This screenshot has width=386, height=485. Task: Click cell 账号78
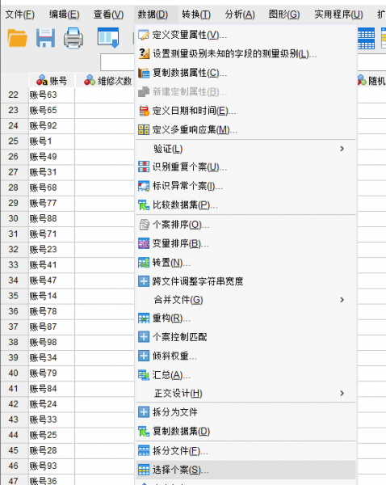pyautogui.click(x=52, y=311)
